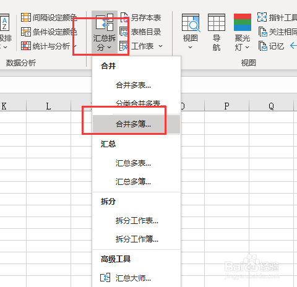Click the 汇总大师 icon in menu
This screenshot has width=297, height=287.
(105, 278)
